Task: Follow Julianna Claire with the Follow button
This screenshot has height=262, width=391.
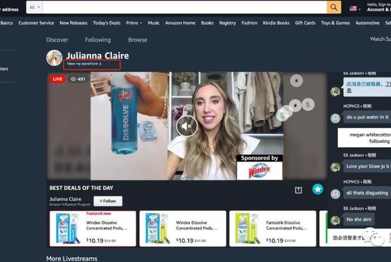Action: [x=108, y=201]
